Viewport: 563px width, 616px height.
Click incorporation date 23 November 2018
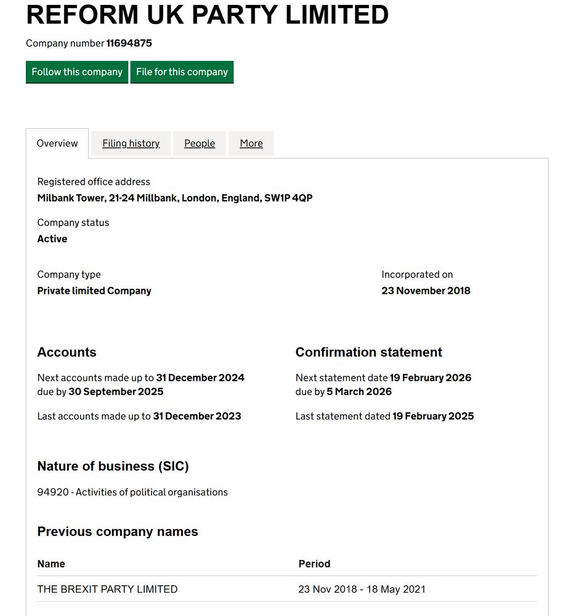(x=426, y=291)
